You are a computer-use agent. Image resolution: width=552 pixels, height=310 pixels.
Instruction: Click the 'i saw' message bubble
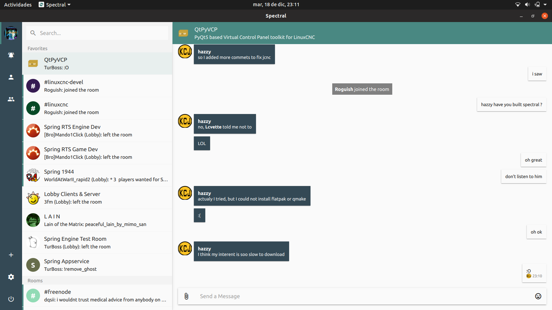(x=537, y=74)
